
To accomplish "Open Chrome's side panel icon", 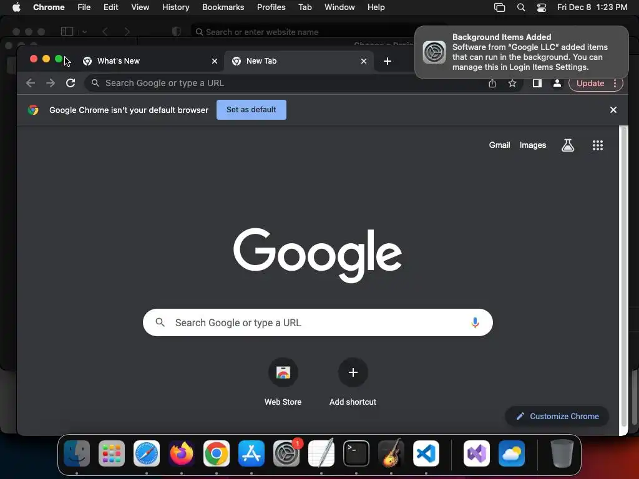I will (537, 83).
